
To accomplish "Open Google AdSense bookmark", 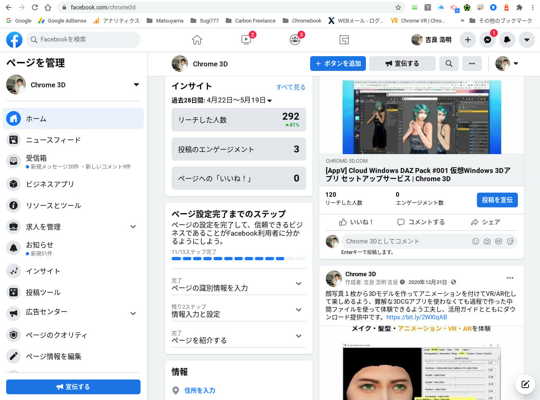I will pos(62,20).
